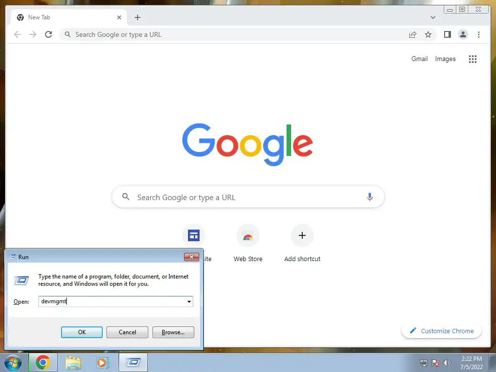Go forward using the forward arrow
Screen dimensions: 496x372
pyautogui.click(x=33, y=34)
